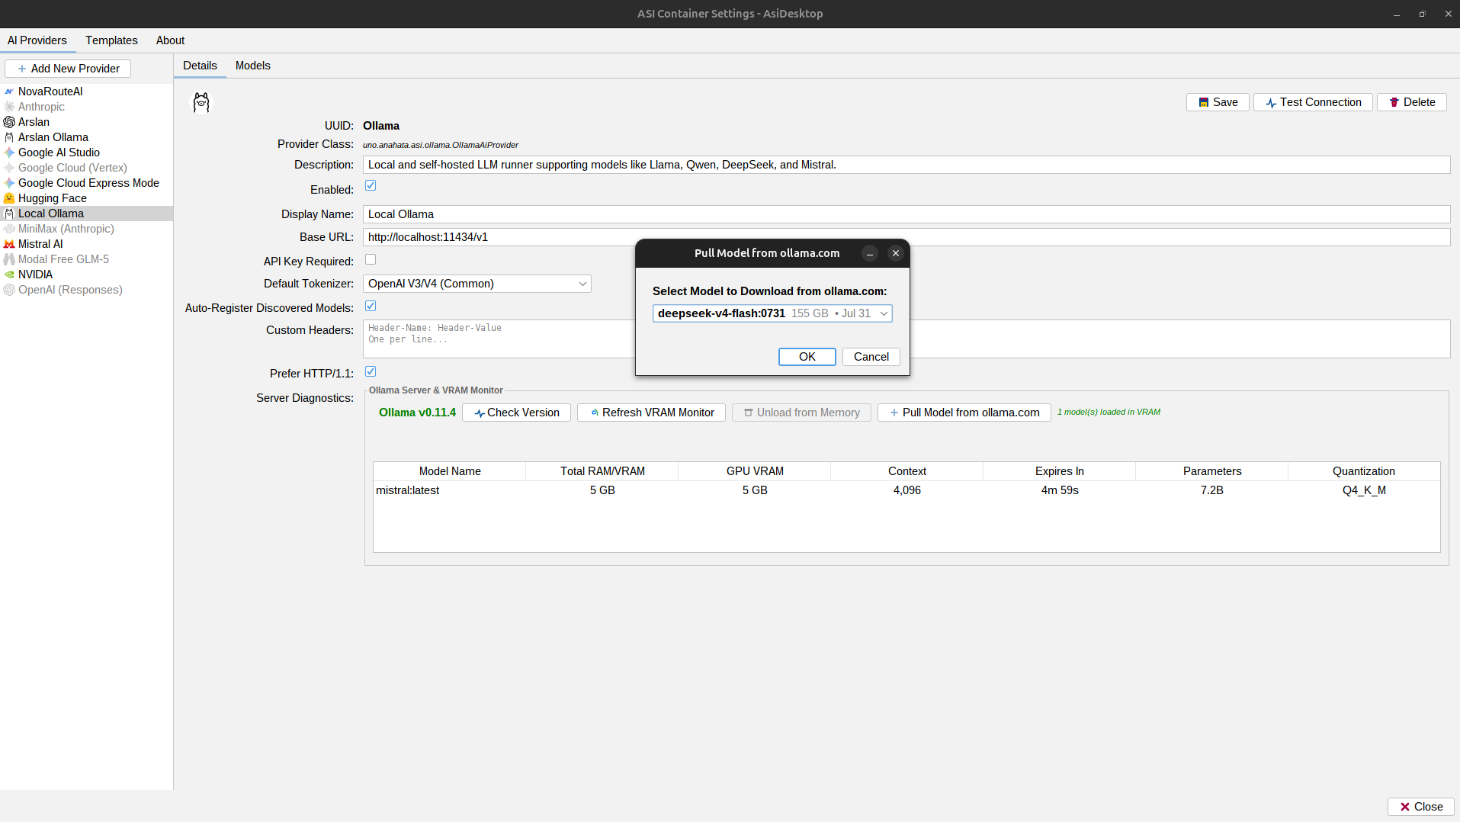Switch to the Templates tab

click(111, 40)
